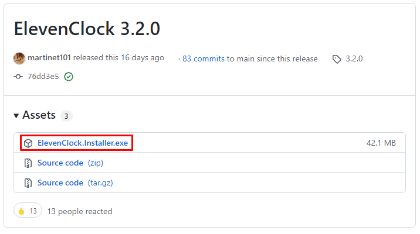Viewport: 420px width, 234px height.
Task: Click the Assets count badge showing 3
Action: (66, 116)
